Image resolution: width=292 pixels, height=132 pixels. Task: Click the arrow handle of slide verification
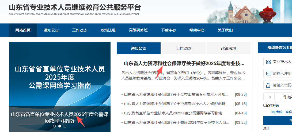(x=269, y=97)
